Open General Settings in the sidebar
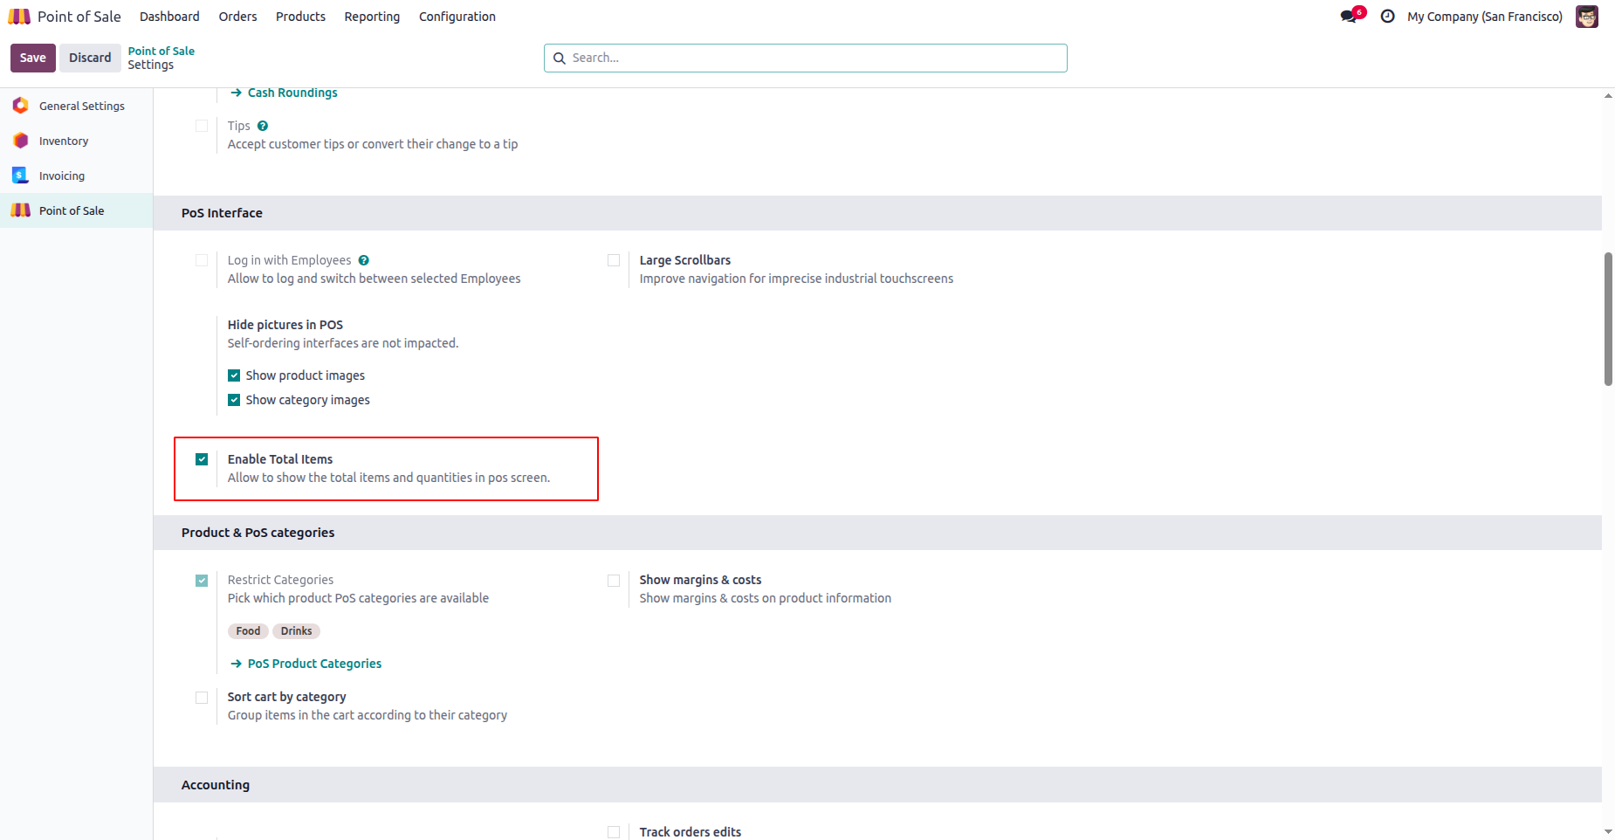This screenshot has height=840, width=1615. [x=81, y=106]
